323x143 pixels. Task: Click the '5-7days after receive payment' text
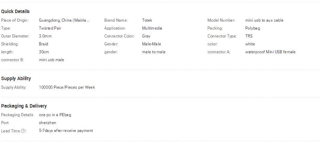click(66, 131)
